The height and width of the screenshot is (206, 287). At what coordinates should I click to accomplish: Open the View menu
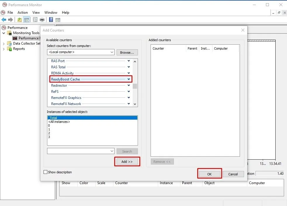pyautogui.click(x=36, y=13)
